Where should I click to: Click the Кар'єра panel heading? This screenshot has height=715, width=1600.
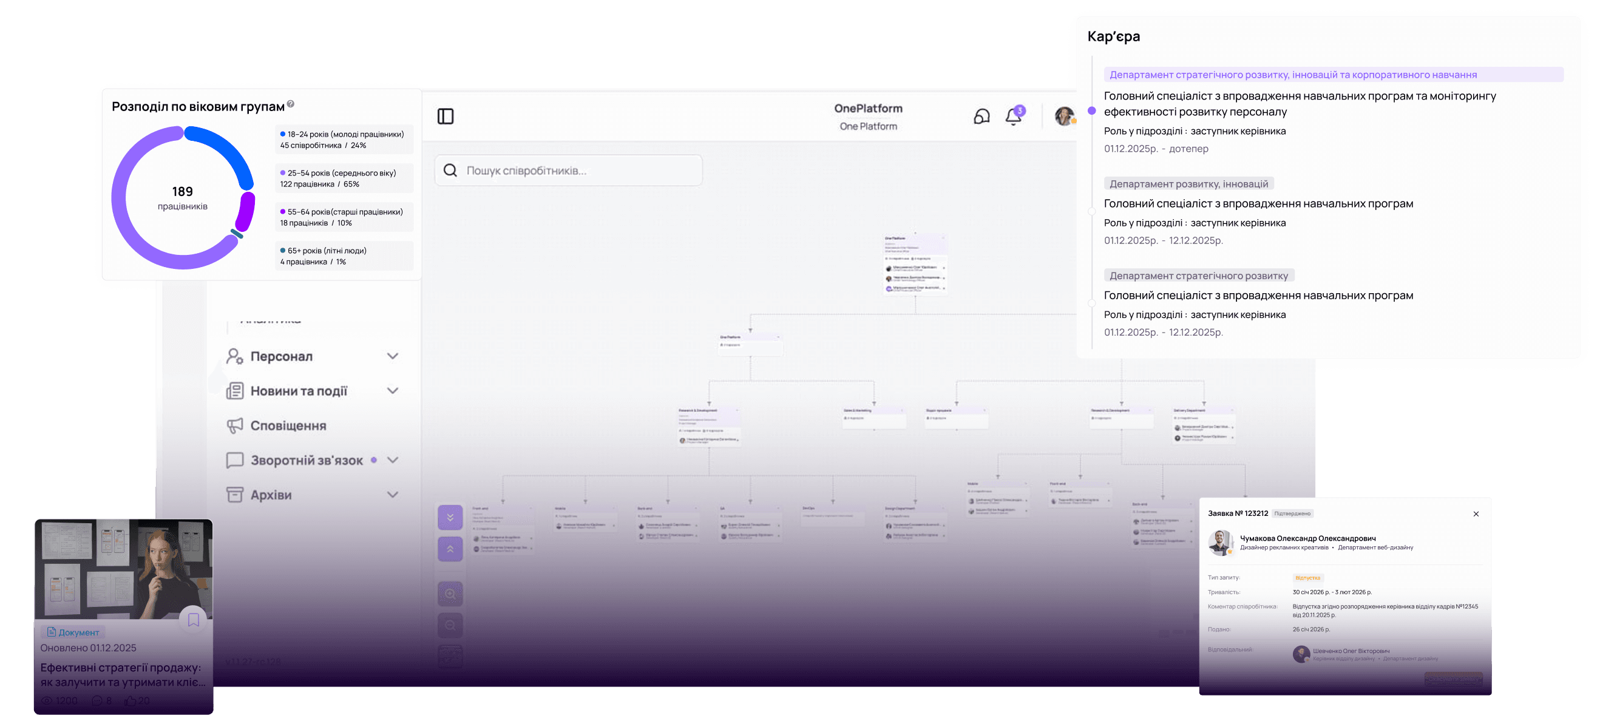(x=1113, y=36)
